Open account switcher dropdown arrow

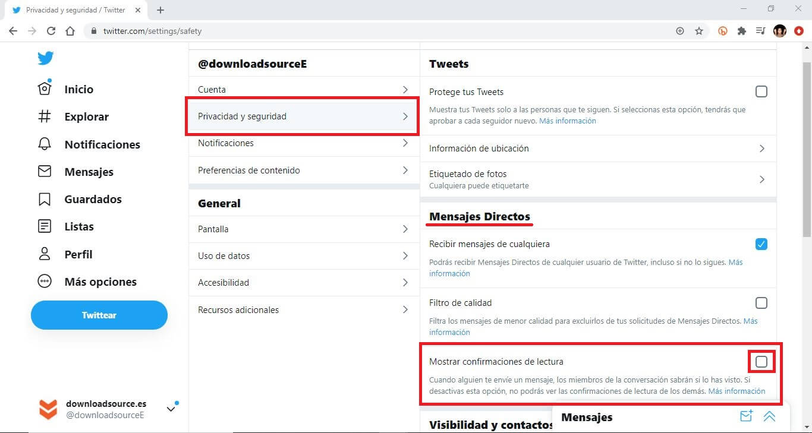[x=171, y=409]
